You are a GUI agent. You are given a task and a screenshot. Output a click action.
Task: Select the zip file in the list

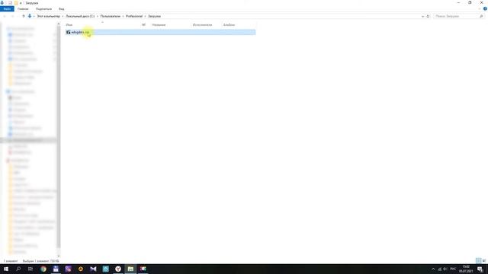[x=160, y=32]
